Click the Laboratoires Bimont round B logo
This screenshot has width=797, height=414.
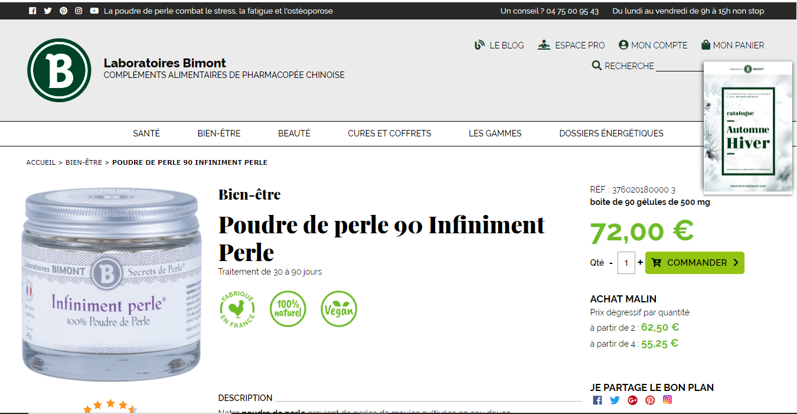[59, 70]
